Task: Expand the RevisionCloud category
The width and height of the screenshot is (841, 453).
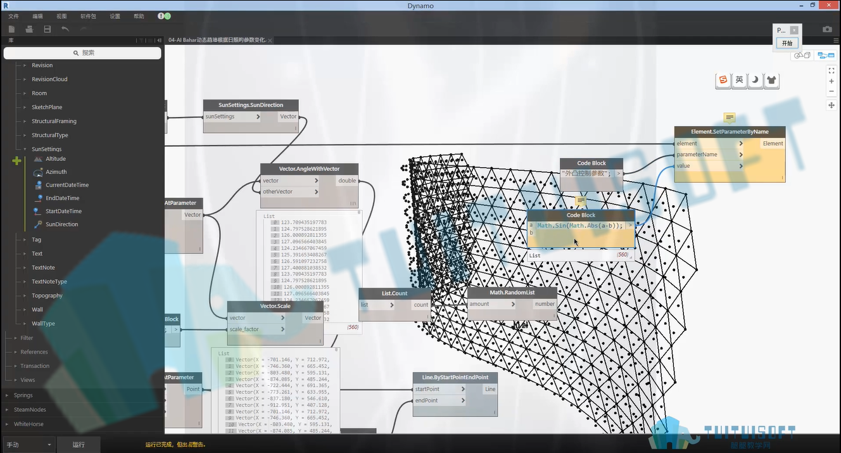Action: tap(25, 79)
